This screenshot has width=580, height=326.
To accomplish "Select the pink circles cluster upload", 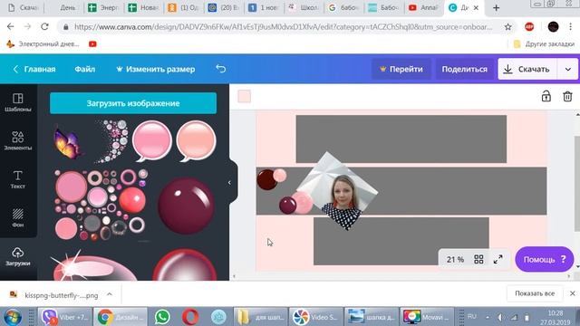I will (x=101, y=205).
